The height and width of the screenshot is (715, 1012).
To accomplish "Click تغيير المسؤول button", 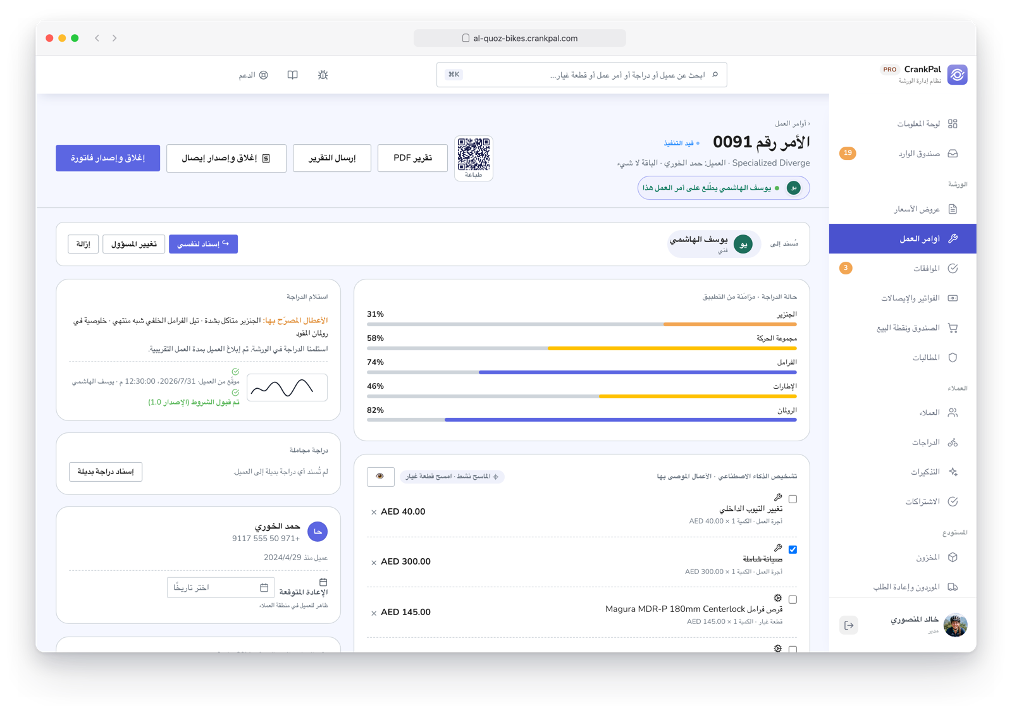I will [x=133, y=244].
